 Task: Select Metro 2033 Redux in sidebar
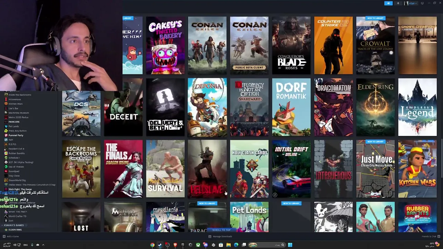click(18, 117)
